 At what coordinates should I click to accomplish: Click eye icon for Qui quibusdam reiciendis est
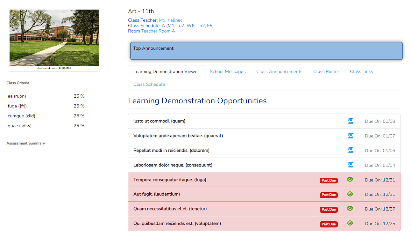pyautogui.click(x=350, y=223)
